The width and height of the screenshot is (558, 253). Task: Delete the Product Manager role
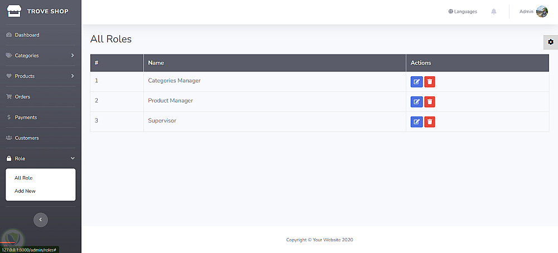(430, 102)
